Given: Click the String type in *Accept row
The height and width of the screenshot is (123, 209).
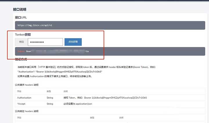Looking at the screenshot, I should tap(50, 104).
